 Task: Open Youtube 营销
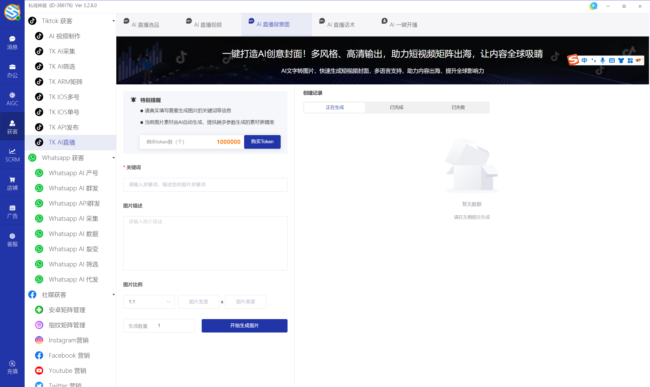(67, 370)
